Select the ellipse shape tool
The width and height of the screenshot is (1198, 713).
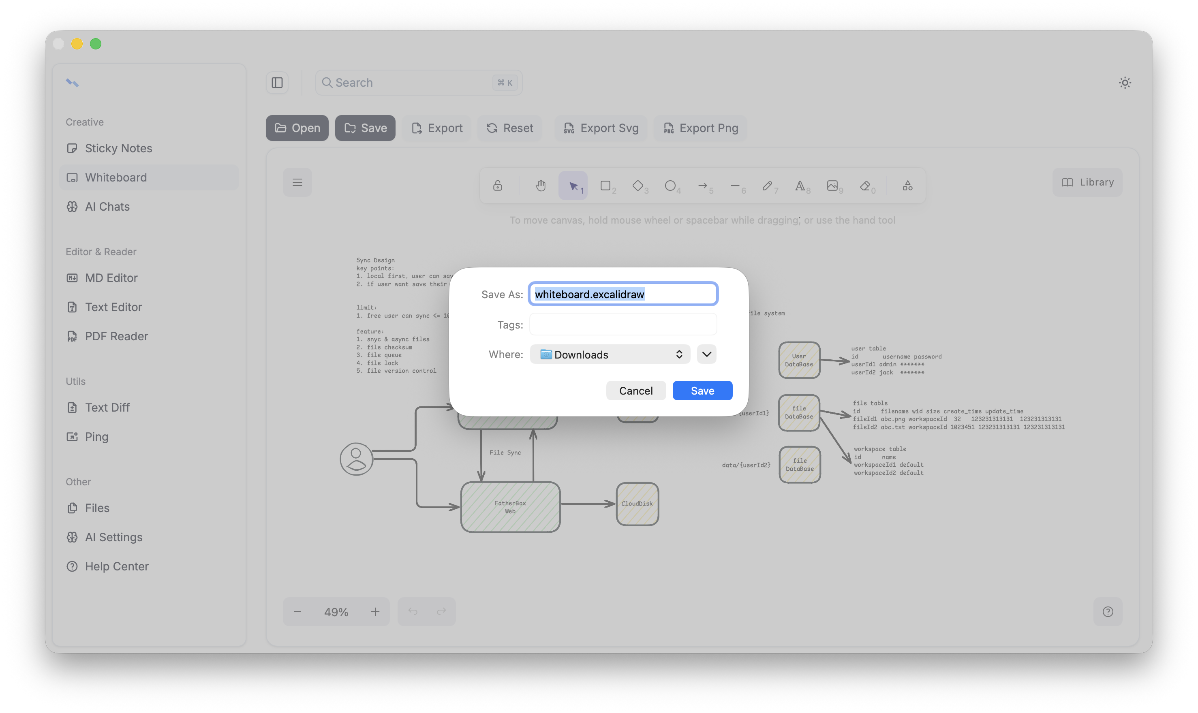click(x=670, y=186)
